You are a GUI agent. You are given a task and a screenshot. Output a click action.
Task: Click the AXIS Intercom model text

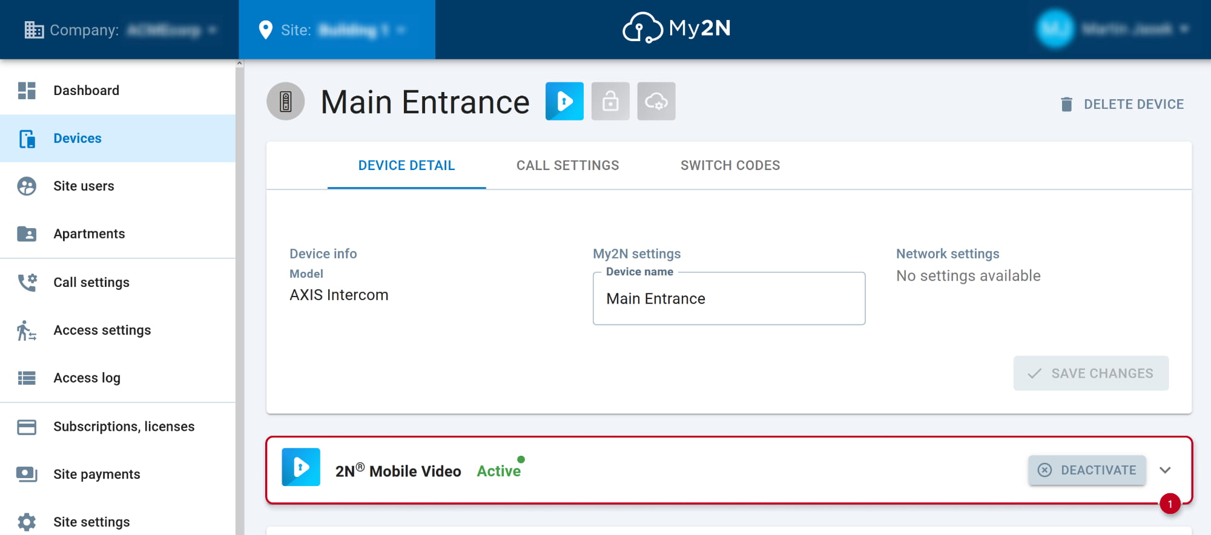[339, 295]
